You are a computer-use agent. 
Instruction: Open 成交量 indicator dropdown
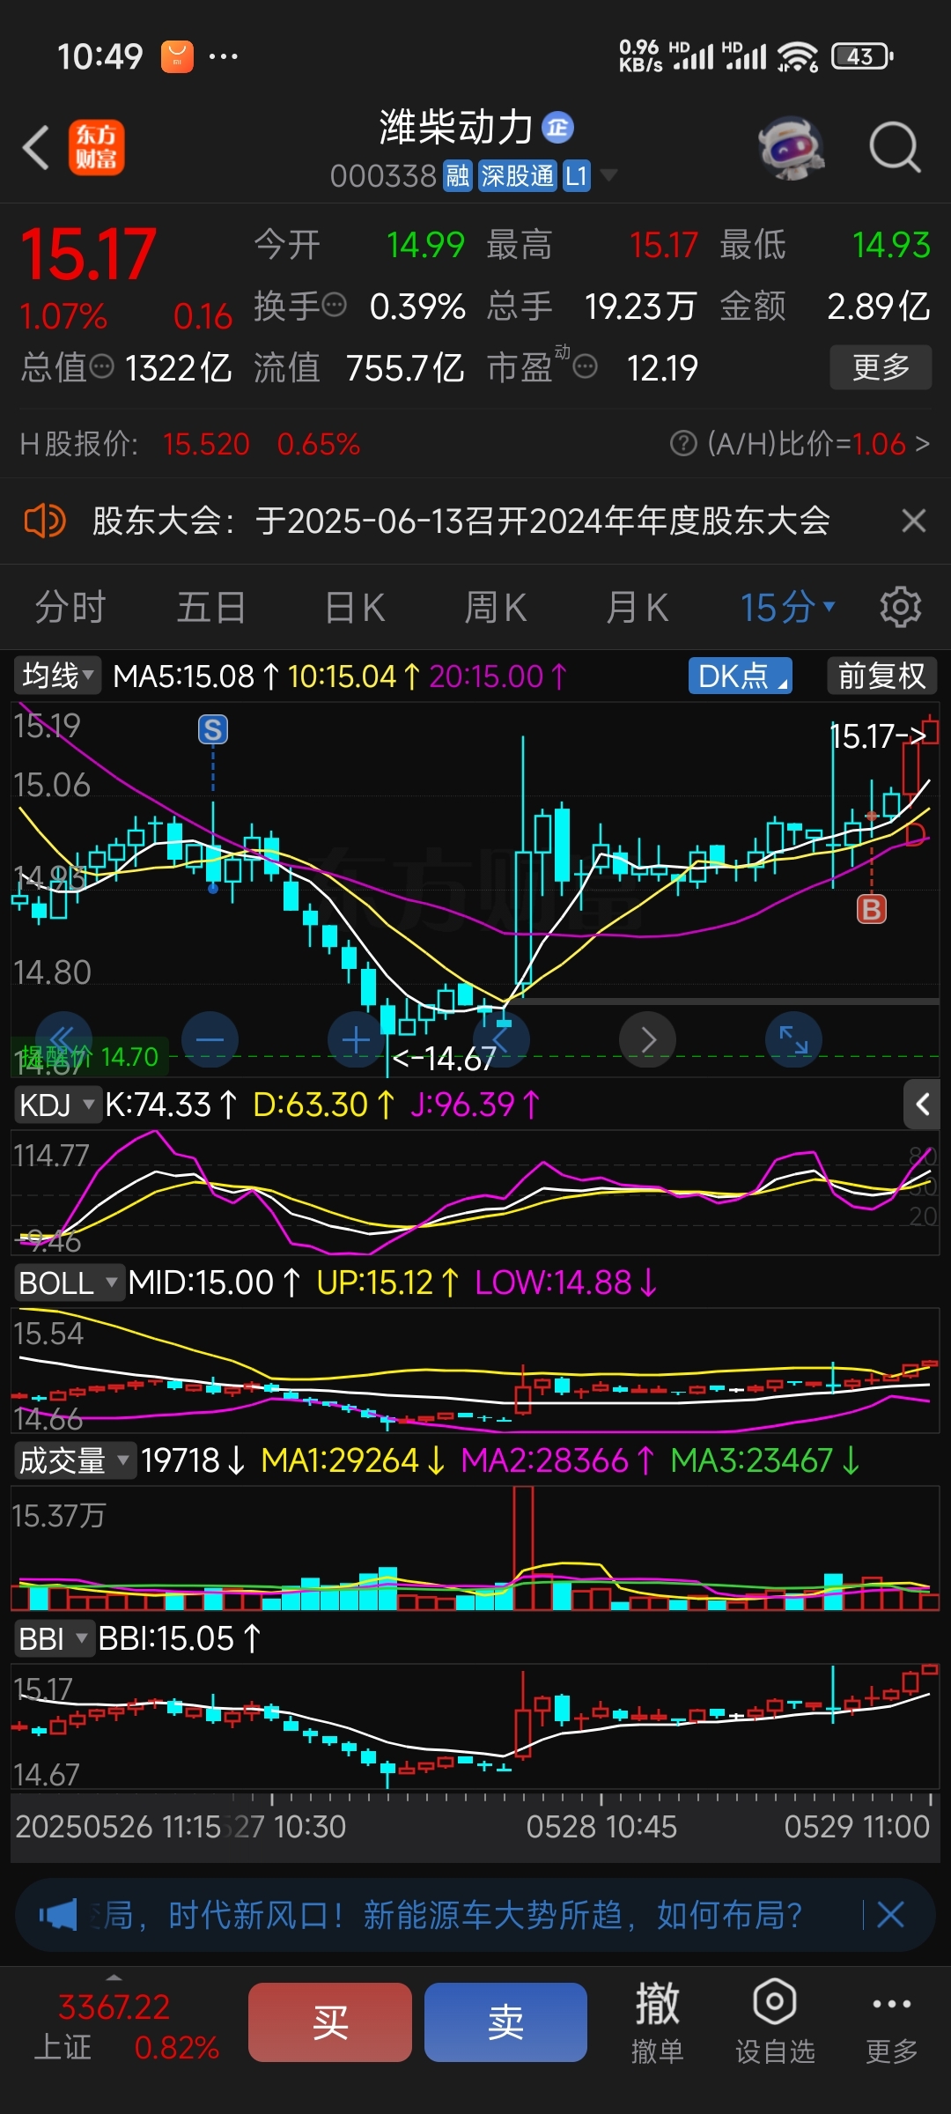(76, 1460)
